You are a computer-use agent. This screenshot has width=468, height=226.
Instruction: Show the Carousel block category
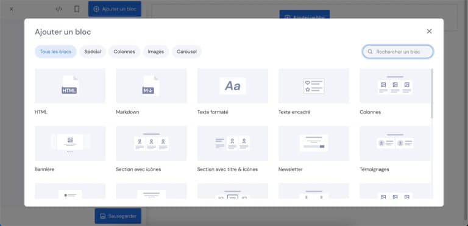coord(186,52)
